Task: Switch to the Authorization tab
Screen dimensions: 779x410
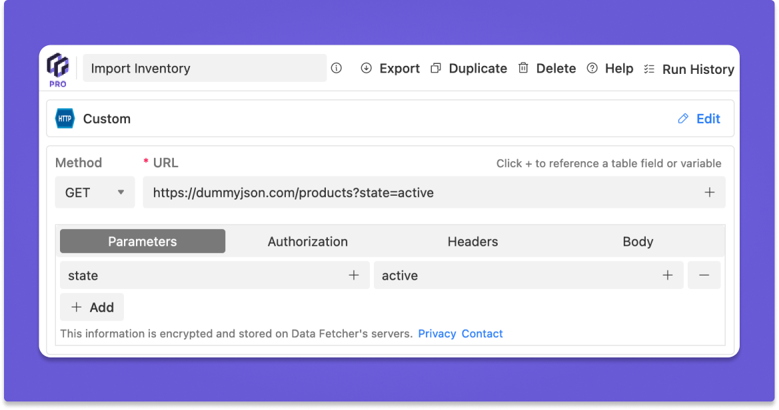Action: [x=308, y=242]
